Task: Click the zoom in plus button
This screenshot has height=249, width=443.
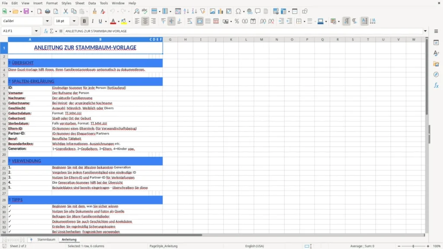Action: coord(428,246)
